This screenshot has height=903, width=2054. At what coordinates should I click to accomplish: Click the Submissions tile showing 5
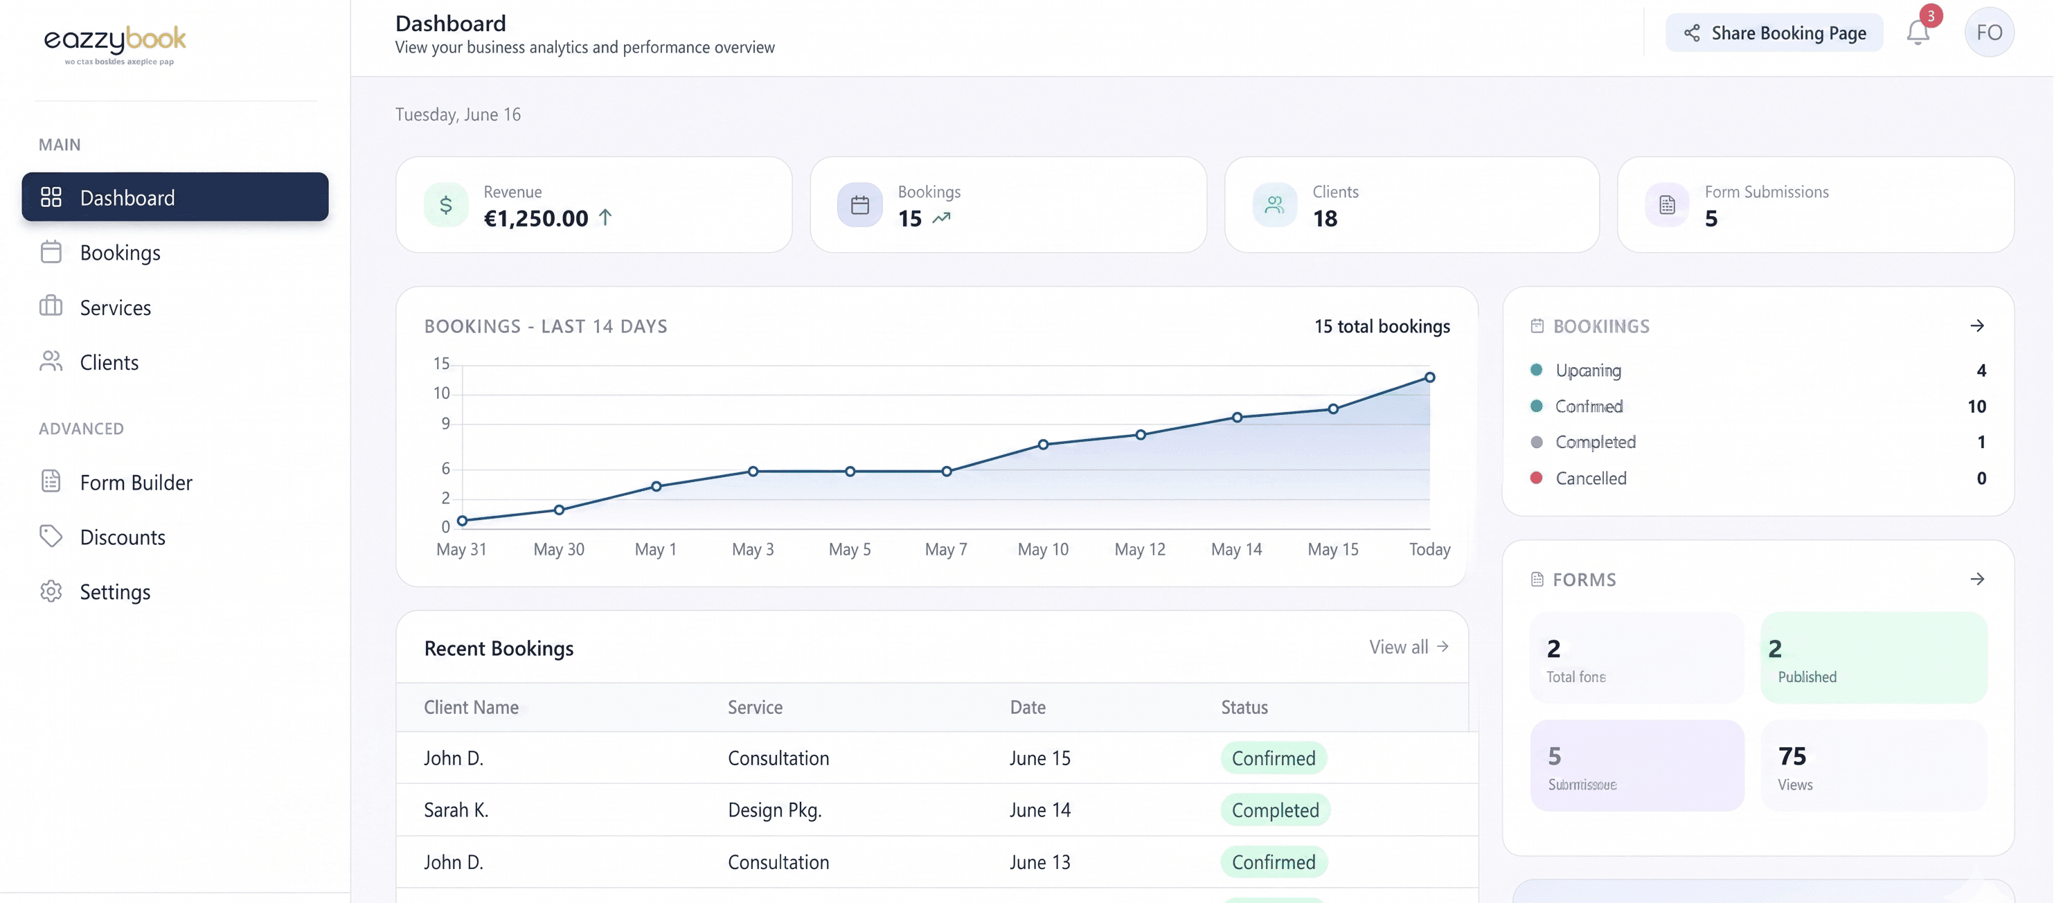point(1636,765)
